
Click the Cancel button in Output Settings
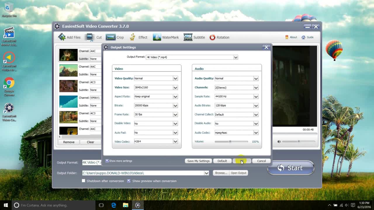261,161
